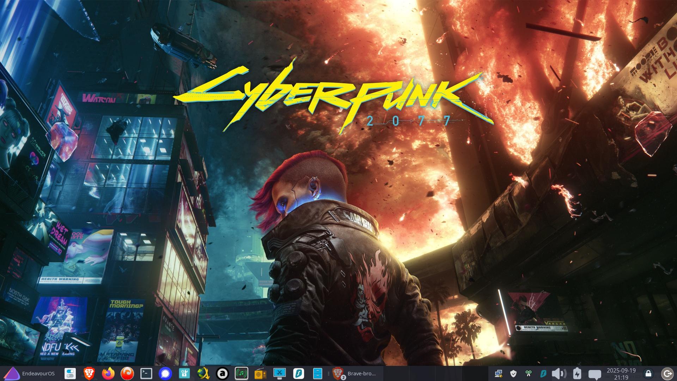Launch System Settings from the taskbar

(70, 373)
